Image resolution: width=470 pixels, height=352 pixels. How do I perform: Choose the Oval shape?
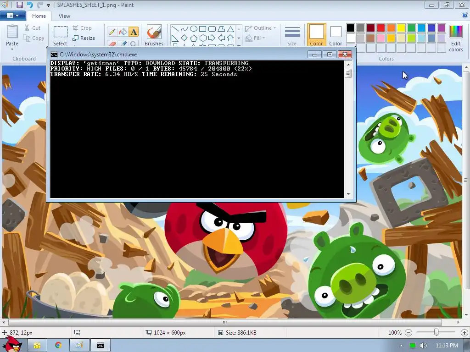click(194, 29)
